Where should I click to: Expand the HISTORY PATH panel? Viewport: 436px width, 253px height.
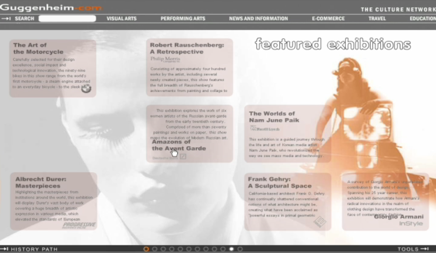pos(29,249)
